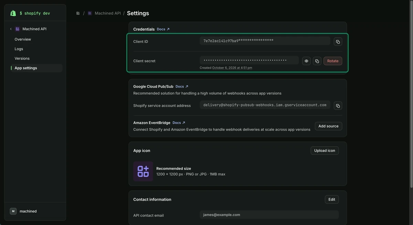413x225 pixels.
Task: Reveal the client secret with eye icon
Action: pyautogui.click(x=306, y=61)
